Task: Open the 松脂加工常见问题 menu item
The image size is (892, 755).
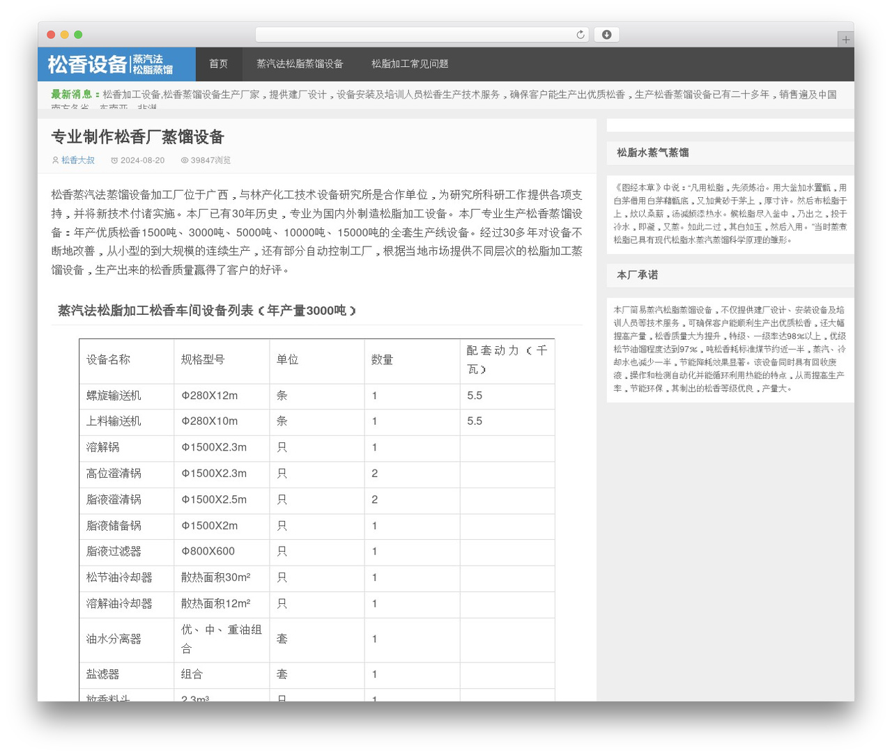Action: (410, 64)
